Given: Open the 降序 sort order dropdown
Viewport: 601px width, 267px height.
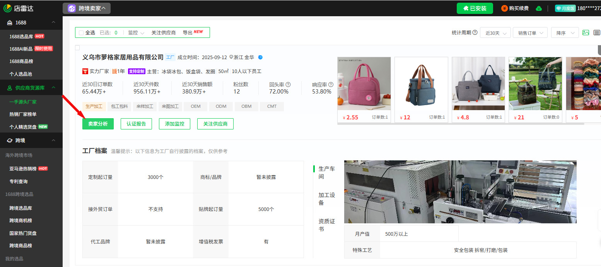Looking at the screenshot, I should pos(564,32).
